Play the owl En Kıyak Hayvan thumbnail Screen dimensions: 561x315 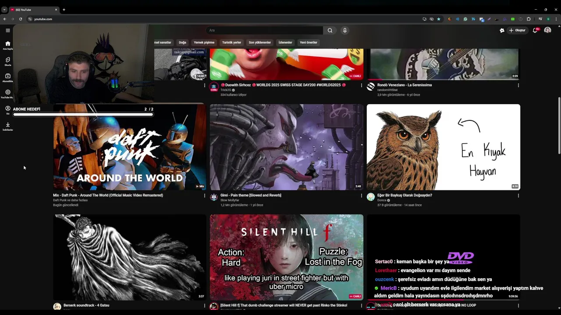click(x=443, y=147)
